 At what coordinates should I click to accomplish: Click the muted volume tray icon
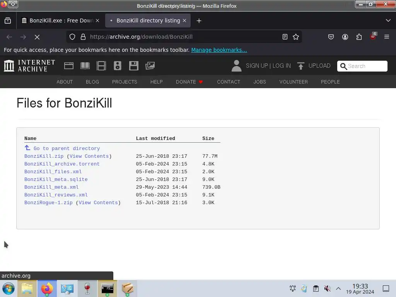[x=327, y=288]
